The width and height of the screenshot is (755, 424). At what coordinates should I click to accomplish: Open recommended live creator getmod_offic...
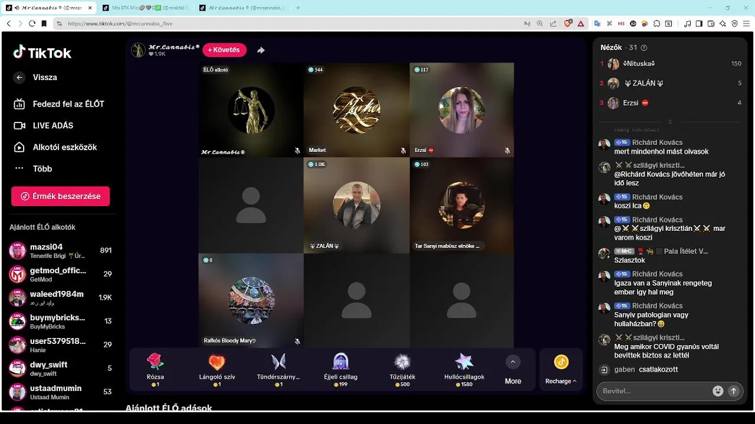60,274
